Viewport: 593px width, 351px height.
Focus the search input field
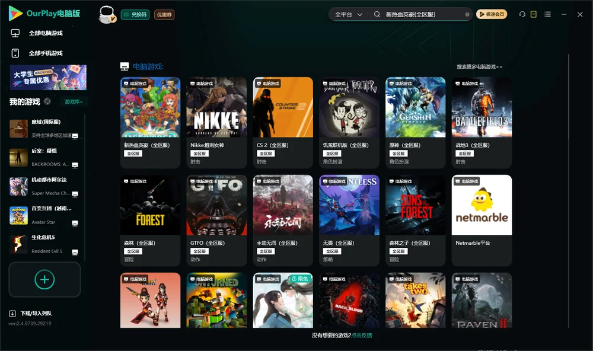click(x=425, y=14)
